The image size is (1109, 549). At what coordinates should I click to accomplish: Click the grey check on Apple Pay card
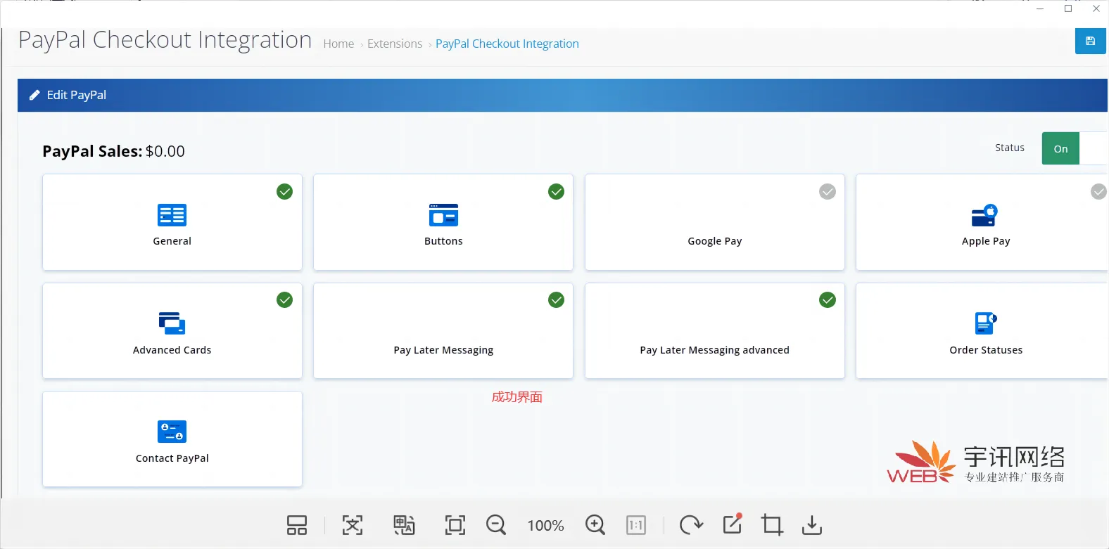[x=1098, y=192]
